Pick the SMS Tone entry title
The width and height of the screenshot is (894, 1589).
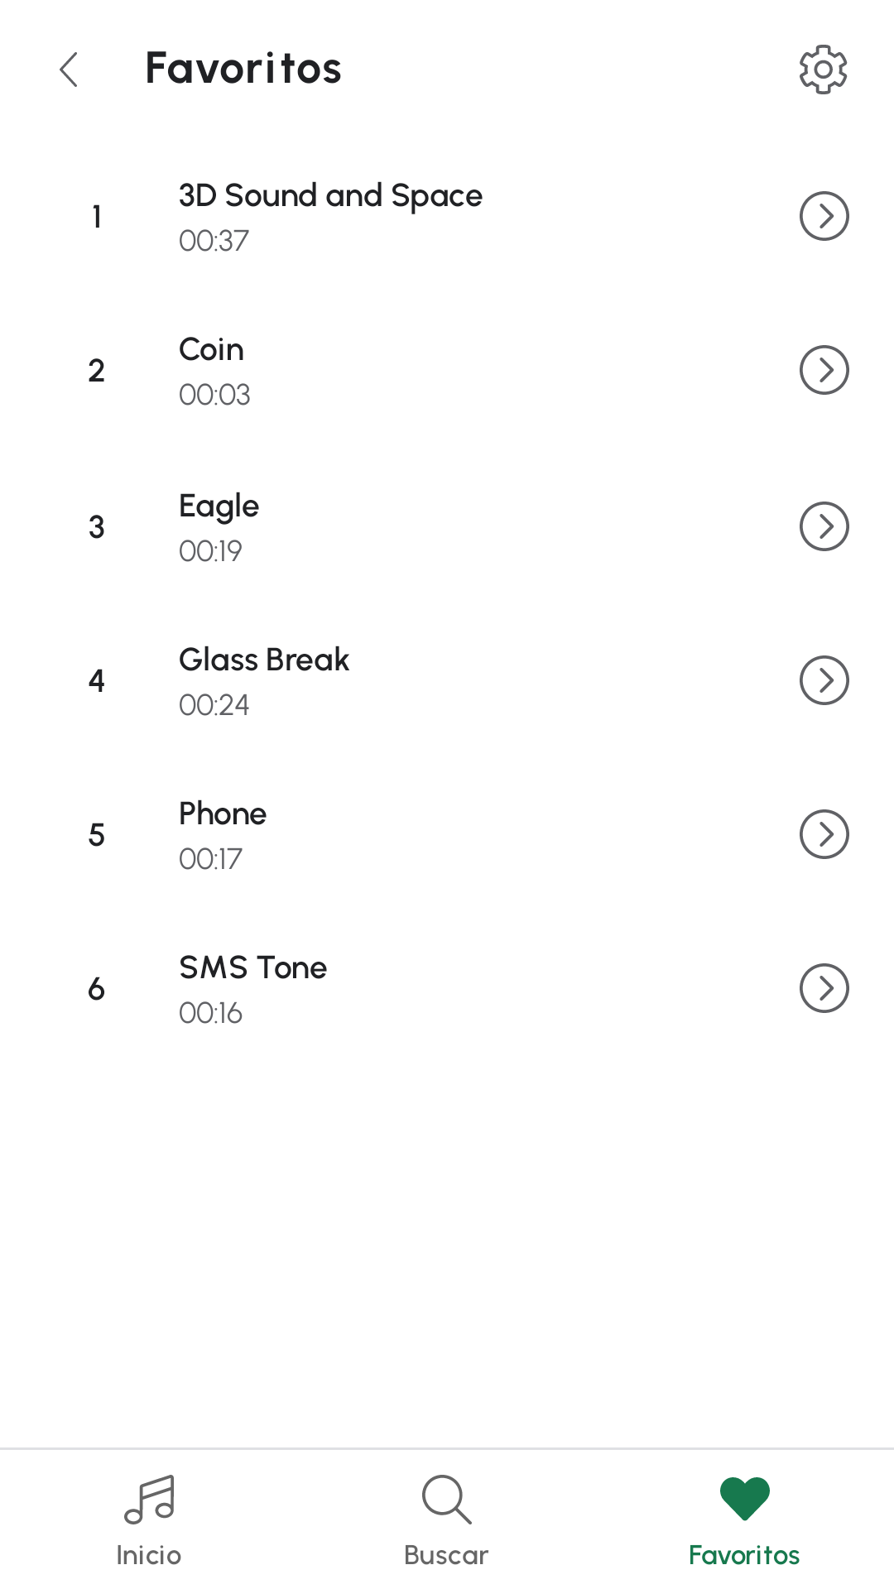coord(252,968)
